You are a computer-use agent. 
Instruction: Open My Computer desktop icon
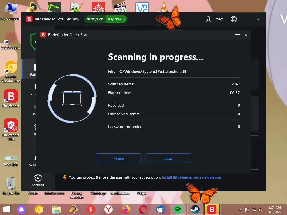click(11, 11)
